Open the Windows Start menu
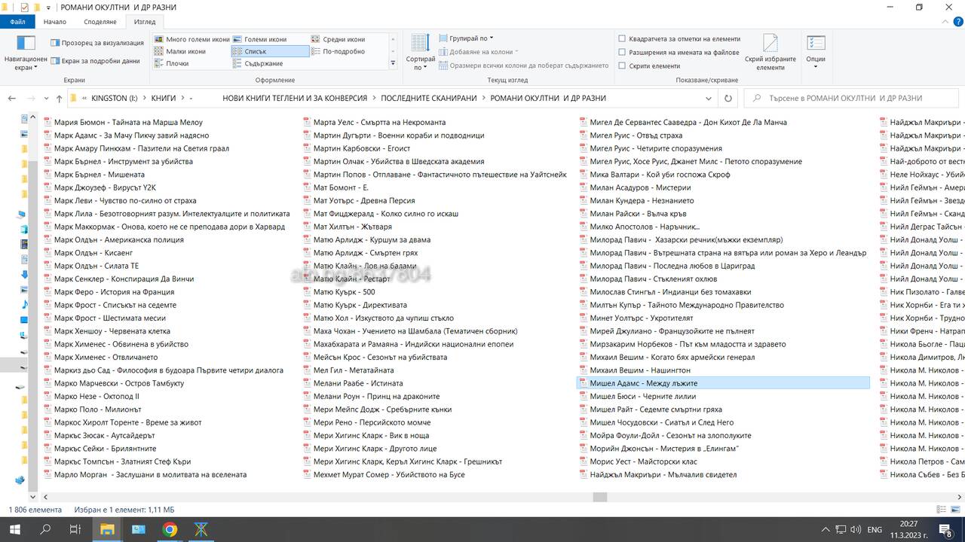 (x=14, y=529)
